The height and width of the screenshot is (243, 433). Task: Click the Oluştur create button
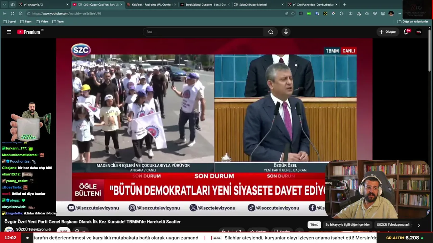click(387, 32)
